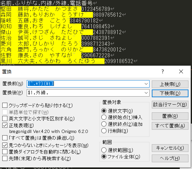Click the 下検索(D) button
Viewport: 192px width, 169px height.
pos(170,93)
